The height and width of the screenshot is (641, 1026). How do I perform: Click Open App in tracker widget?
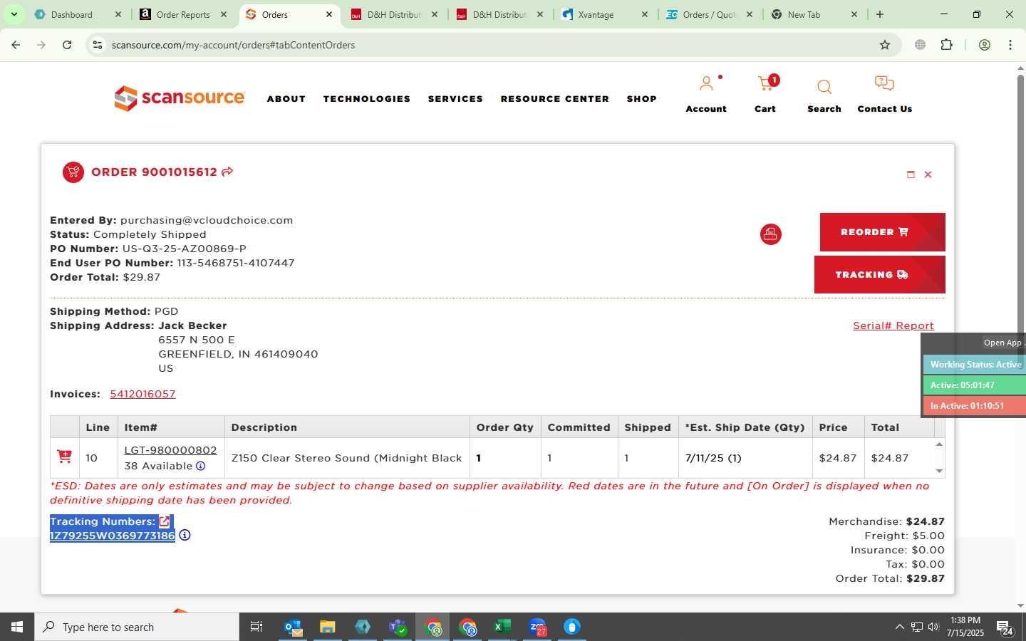click(x=1003, y=343)
